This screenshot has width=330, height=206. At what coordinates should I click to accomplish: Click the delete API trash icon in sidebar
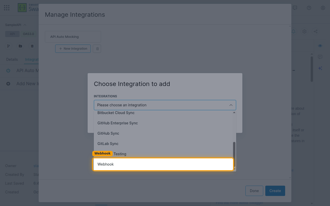(x=32, y=46)
